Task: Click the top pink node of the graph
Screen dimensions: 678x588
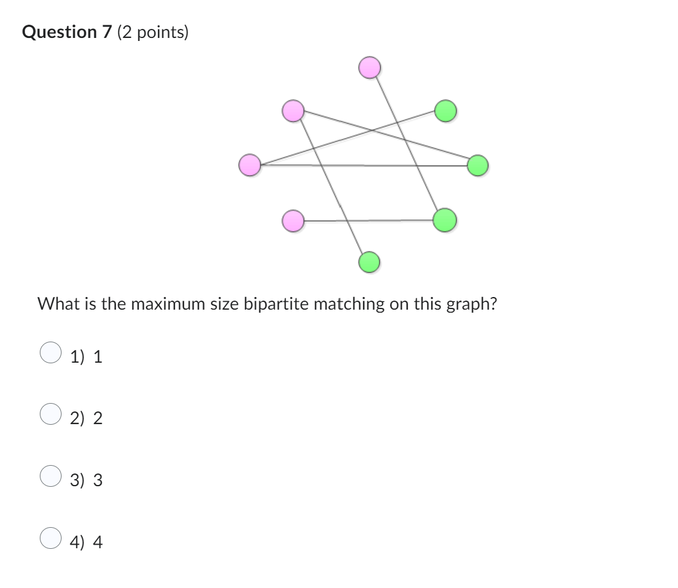Action: (370, 69)
